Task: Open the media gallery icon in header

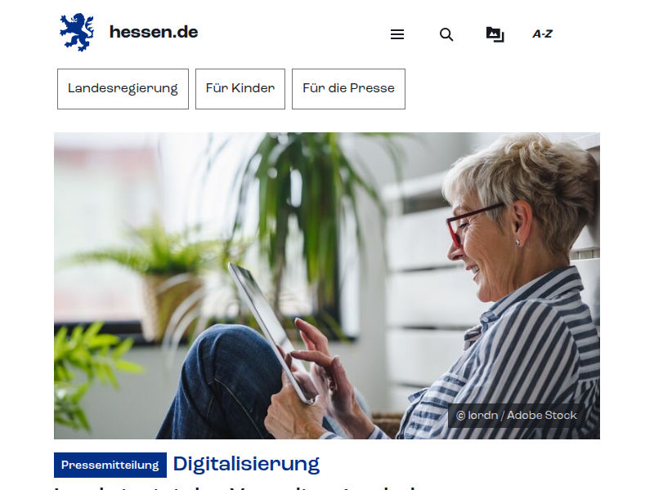Action: (x=495, y=34)
